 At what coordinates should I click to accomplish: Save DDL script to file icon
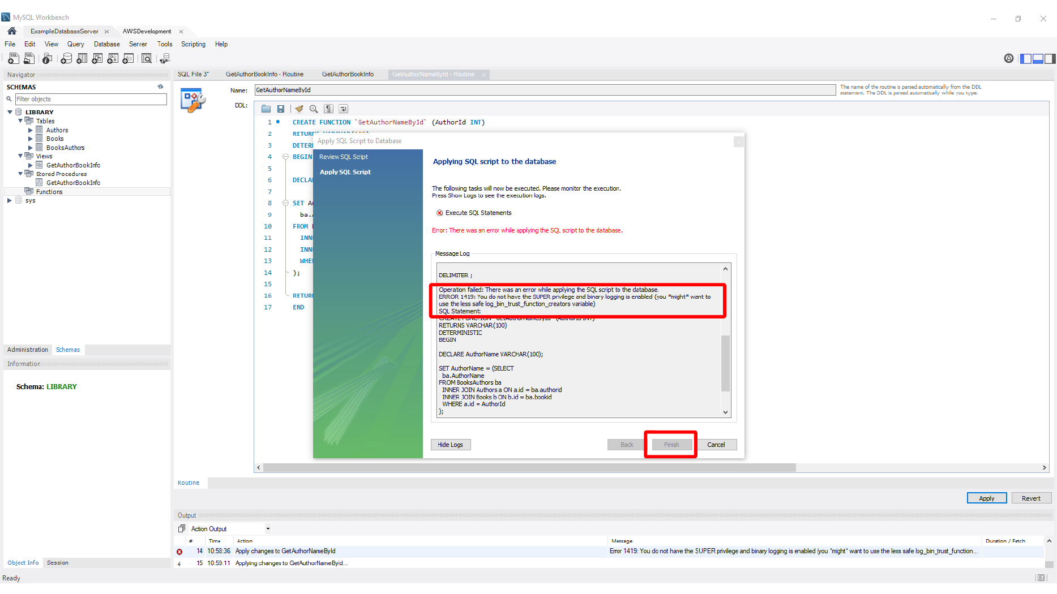click(x=281, y=109)
